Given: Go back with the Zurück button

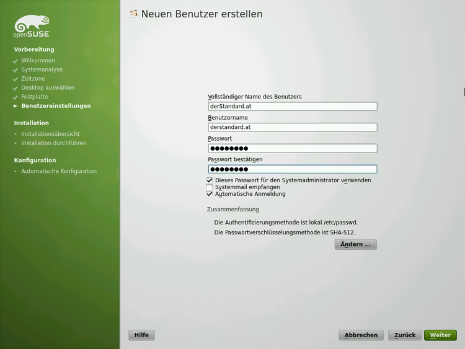Looking at the screenshot, I should [405, 335].
